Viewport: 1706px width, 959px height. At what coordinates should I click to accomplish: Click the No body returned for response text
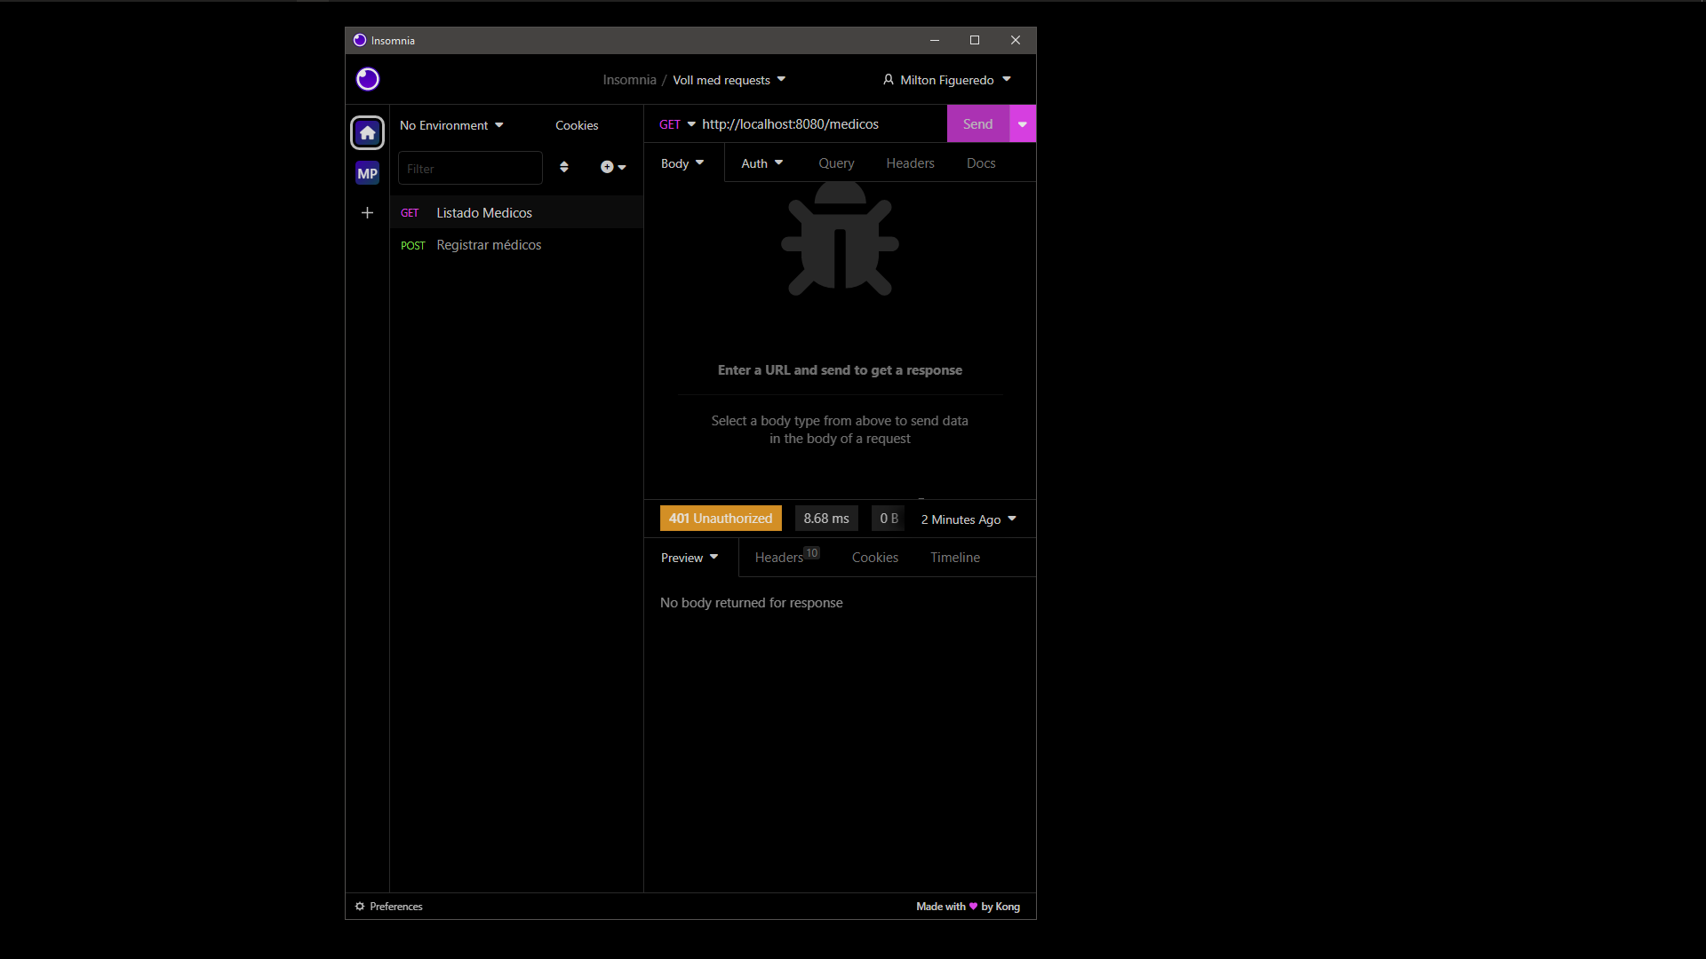[x=752, y=603]
